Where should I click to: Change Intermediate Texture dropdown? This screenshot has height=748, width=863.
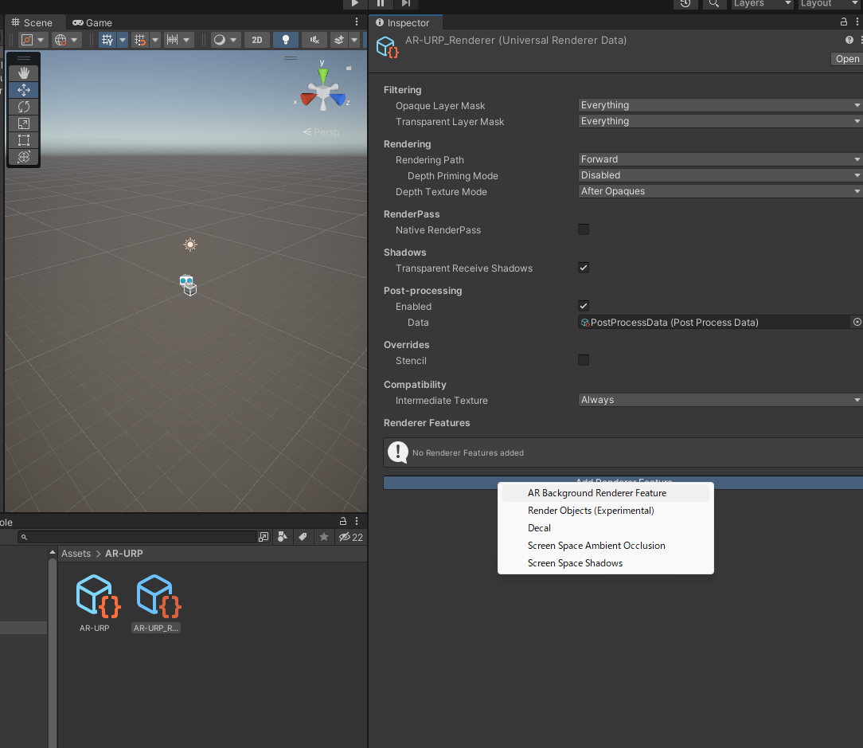(x=720, y=400)
